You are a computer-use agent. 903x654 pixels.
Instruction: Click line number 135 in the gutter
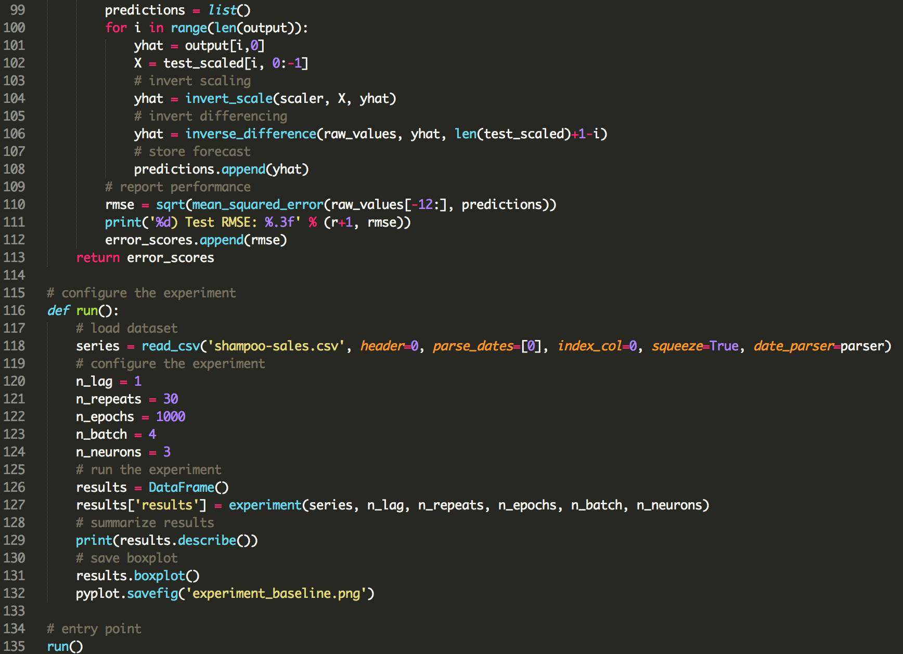coord(14,646)
